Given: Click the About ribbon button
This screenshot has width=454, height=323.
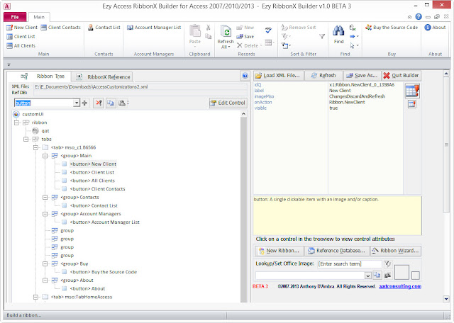Looking at the screenshot, I should tap(435, 28).
